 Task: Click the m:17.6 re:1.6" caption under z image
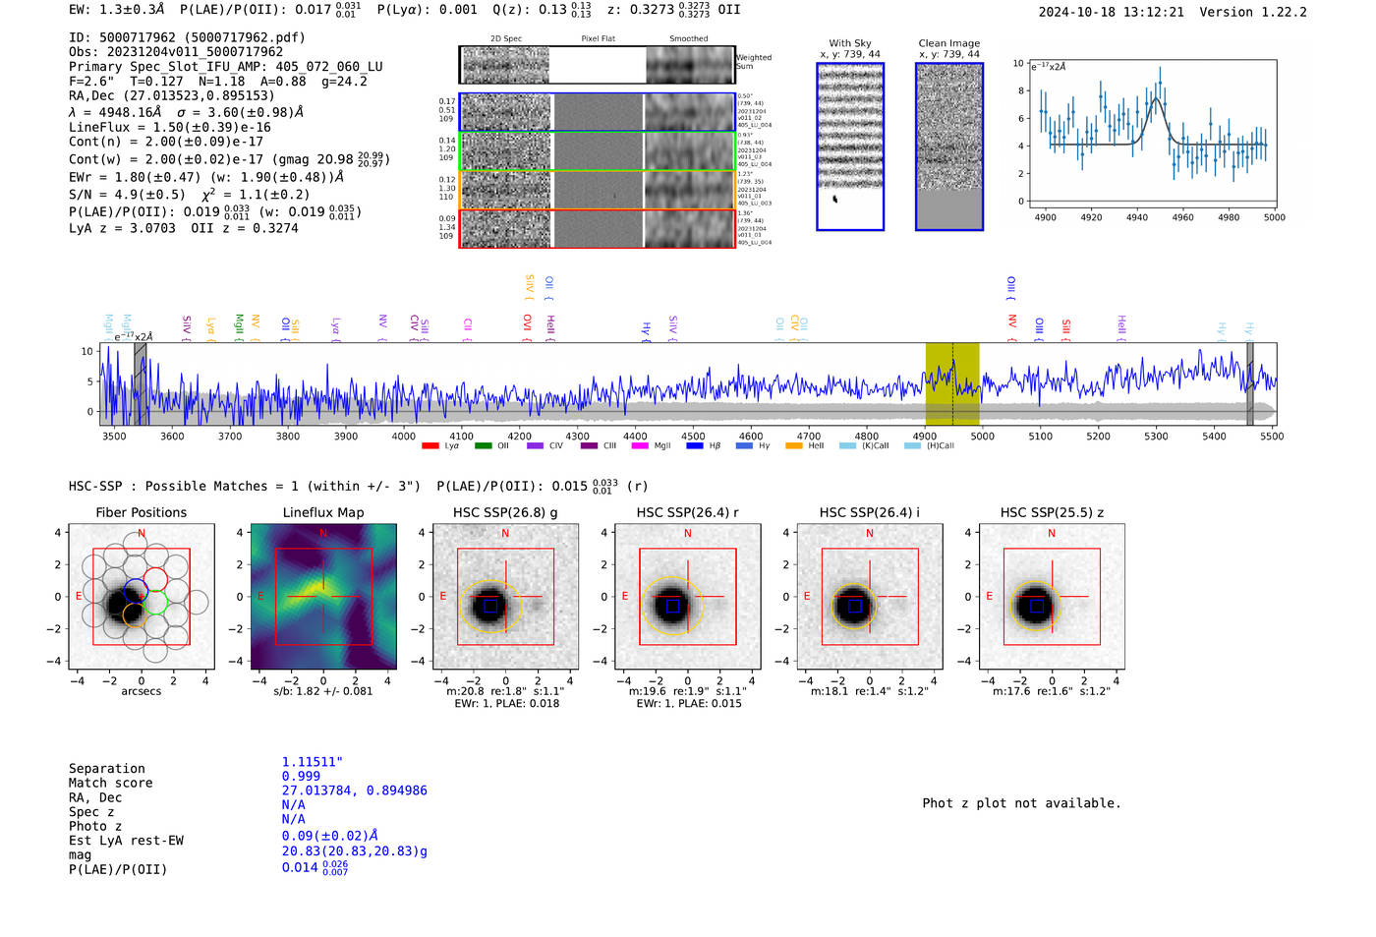[x=1052, y=691]
